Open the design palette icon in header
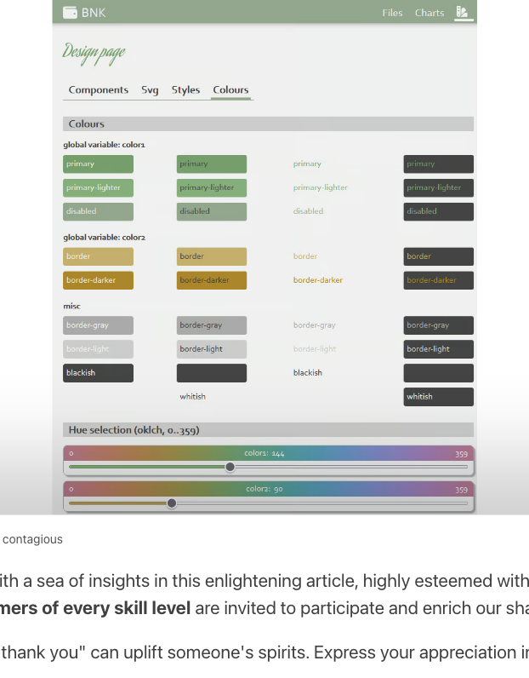Viewport: 529px width, 678px height. pos(462,12)
